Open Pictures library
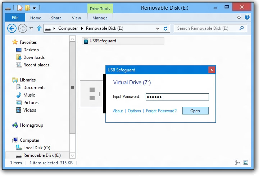259x183 pixels. click(31, 103)
